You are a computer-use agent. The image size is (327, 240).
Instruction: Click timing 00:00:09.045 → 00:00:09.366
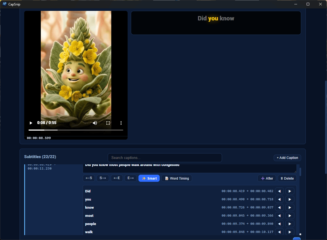pyautogui.click(x=247, y=216)
